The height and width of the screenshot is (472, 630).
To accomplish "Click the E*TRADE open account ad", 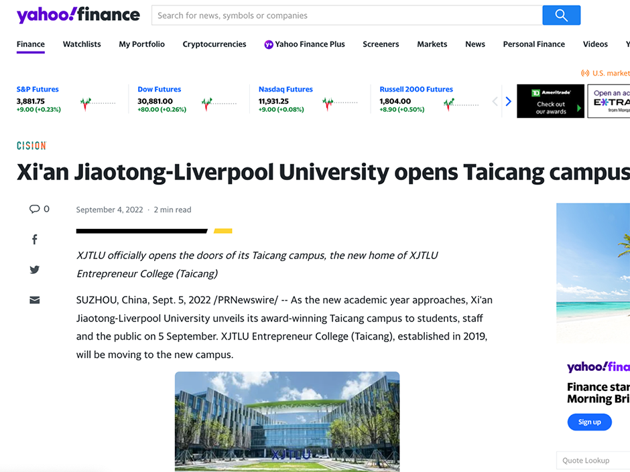I will coord(609,101).
